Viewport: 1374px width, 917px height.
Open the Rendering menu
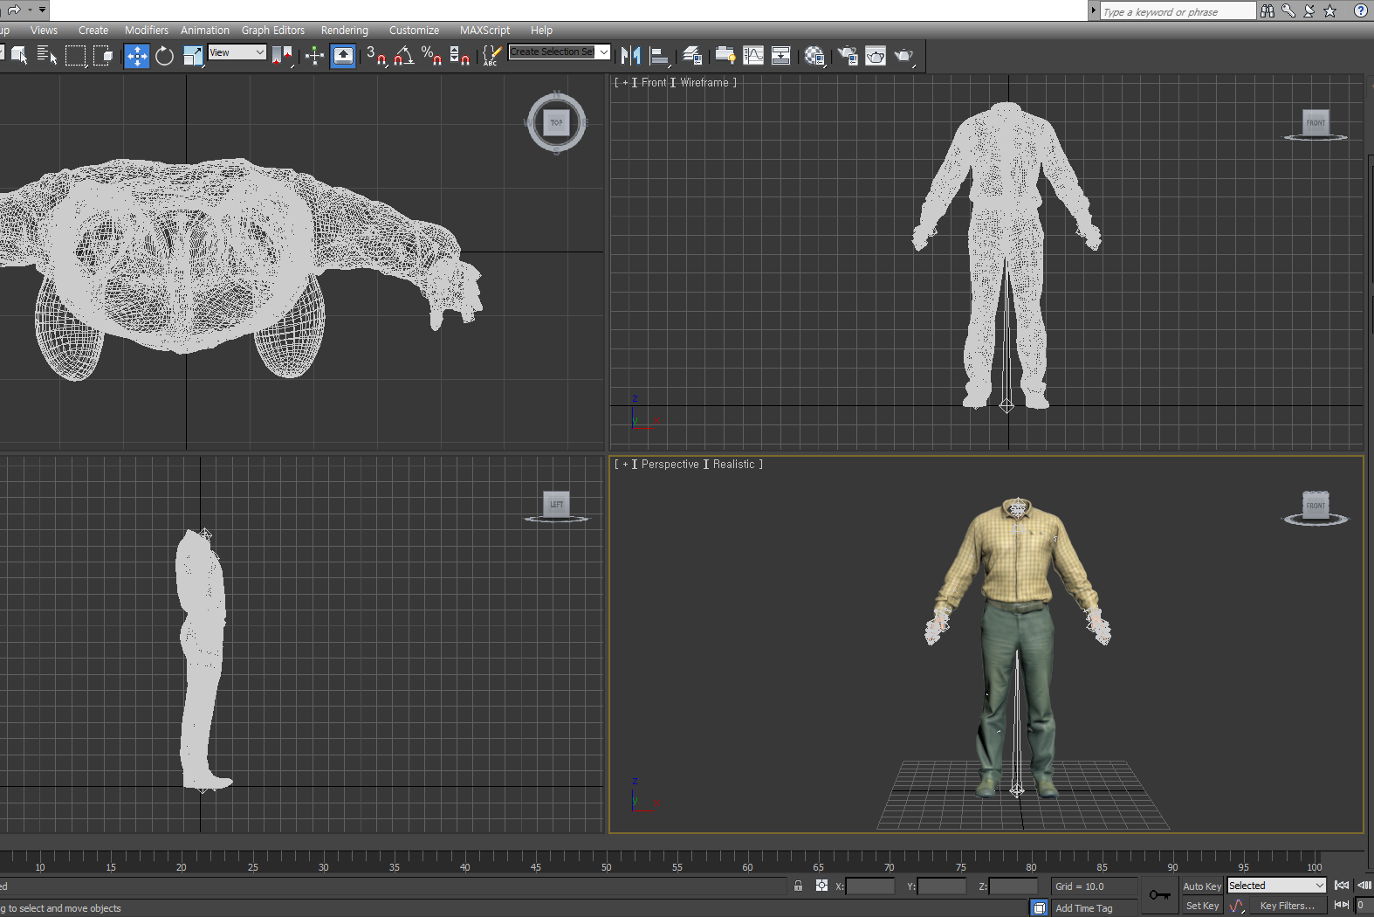344,30
